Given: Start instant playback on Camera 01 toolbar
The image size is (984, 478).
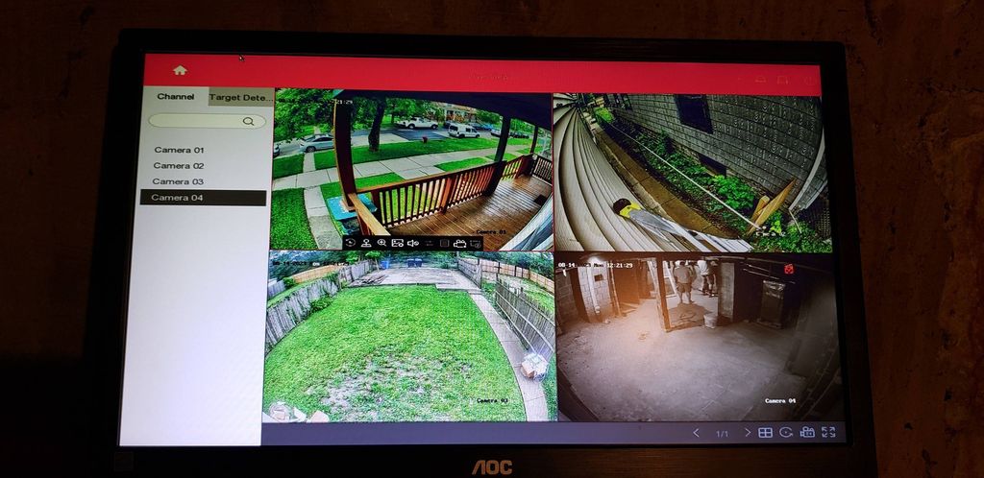Looking at the screenshot, I should coord(350,243).
